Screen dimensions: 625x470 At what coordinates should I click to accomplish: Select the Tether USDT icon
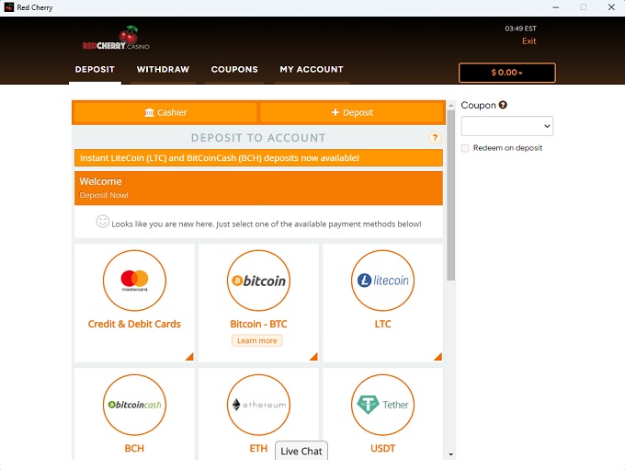382,405
